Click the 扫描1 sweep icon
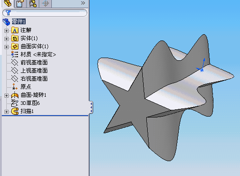This screenshot has width=240, height=176. (x=15, y=111)
